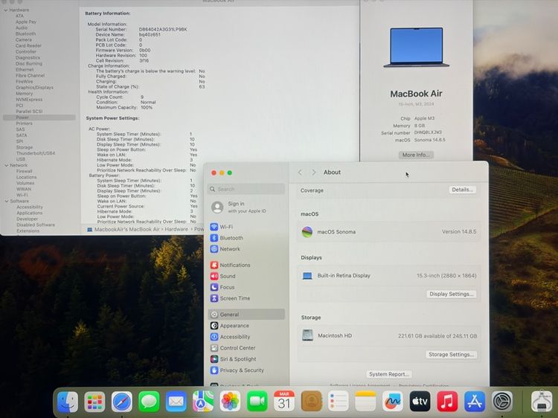Image resolution: width=558 pixels, height=418 pixels.
Task: Open Freeform app in the Dock
Action: tap(393, 402)
